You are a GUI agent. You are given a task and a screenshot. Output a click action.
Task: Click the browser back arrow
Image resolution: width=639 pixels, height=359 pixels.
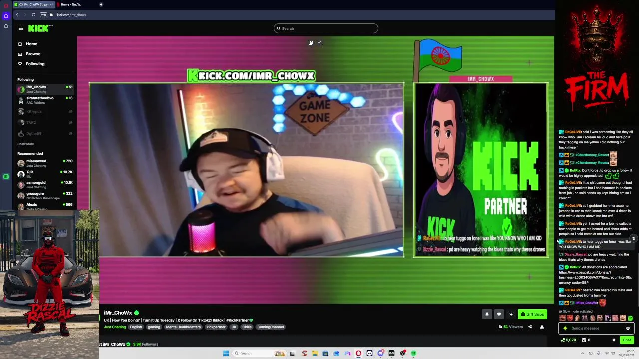(x=17, y=15)
